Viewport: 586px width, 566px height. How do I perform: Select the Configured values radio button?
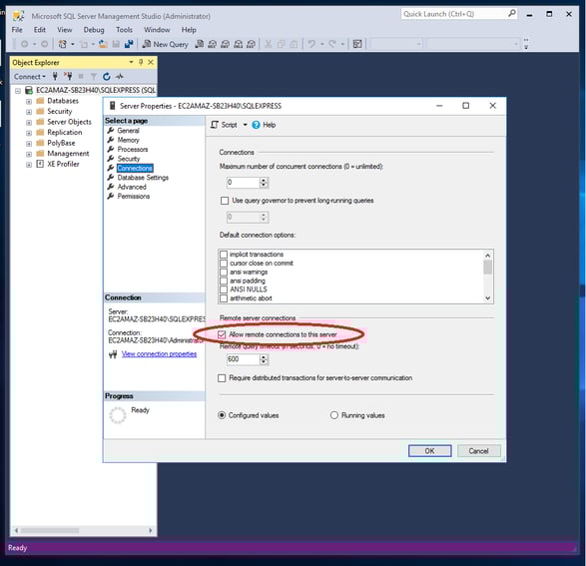click(x=222, y=415)
